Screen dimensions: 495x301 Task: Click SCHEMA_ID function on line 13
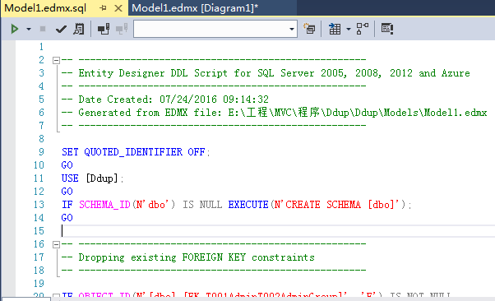click(104, 205)
